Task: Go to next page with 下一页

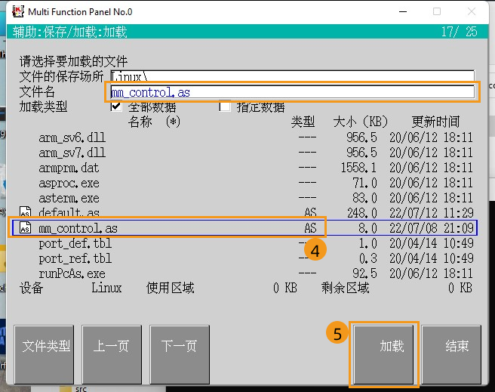Action: 180,347
